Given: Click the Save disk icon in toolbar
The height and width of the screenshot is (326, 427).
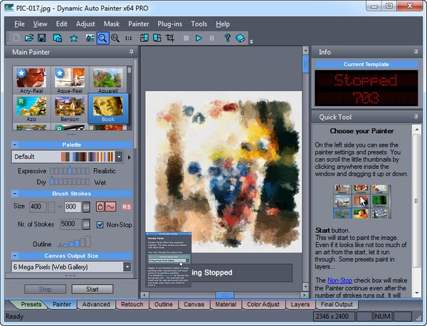Looking at the screenshot, I should [x=41, y=38].
